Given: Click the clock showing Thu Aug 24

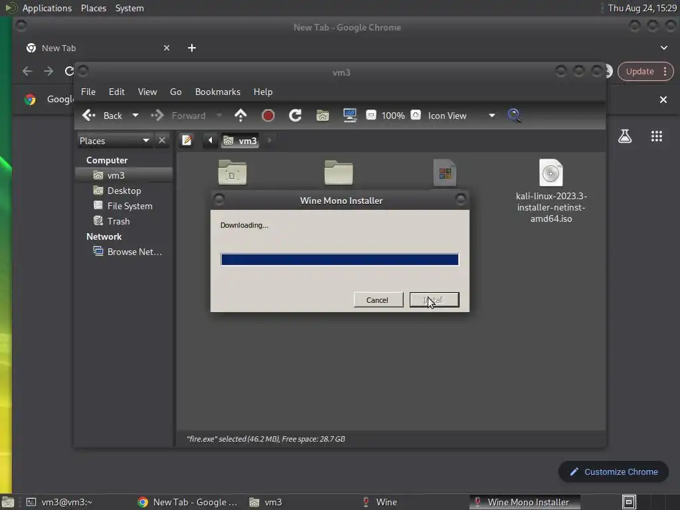Looking at the screenshot, I should pos(642,8).
